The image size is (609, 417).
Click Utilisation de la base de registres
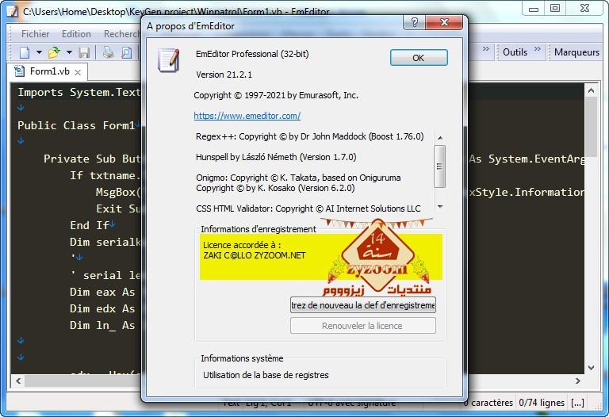coord(266,375)
